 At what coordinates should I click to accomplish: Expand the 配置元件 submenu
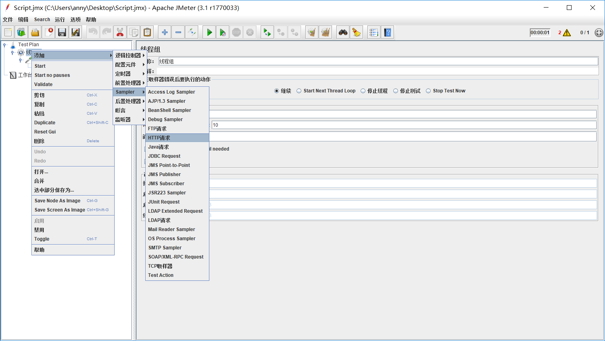pyautogui.click(x=130, y=65)
